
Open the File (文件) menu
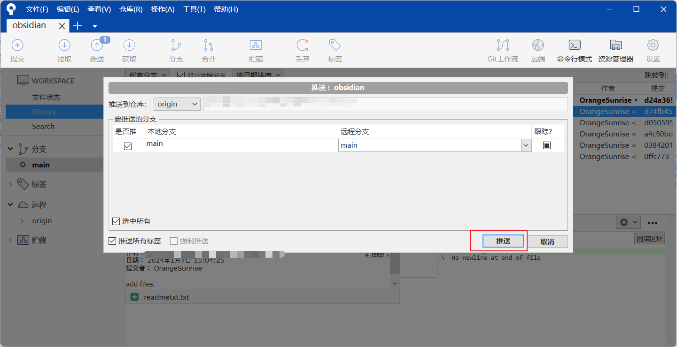(37, 9)
